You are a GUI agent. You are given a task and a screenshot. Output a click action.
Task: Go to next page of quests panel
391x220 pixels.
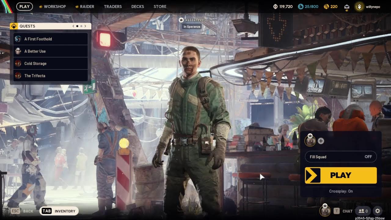click(85, 26)
